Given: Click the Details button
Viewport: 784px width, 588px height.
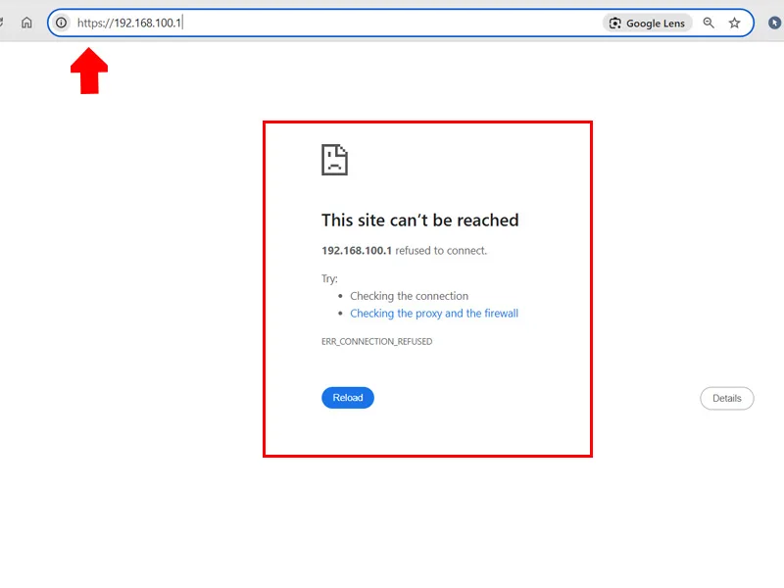Looking at the screenshot, I should (x=726, y=398).
